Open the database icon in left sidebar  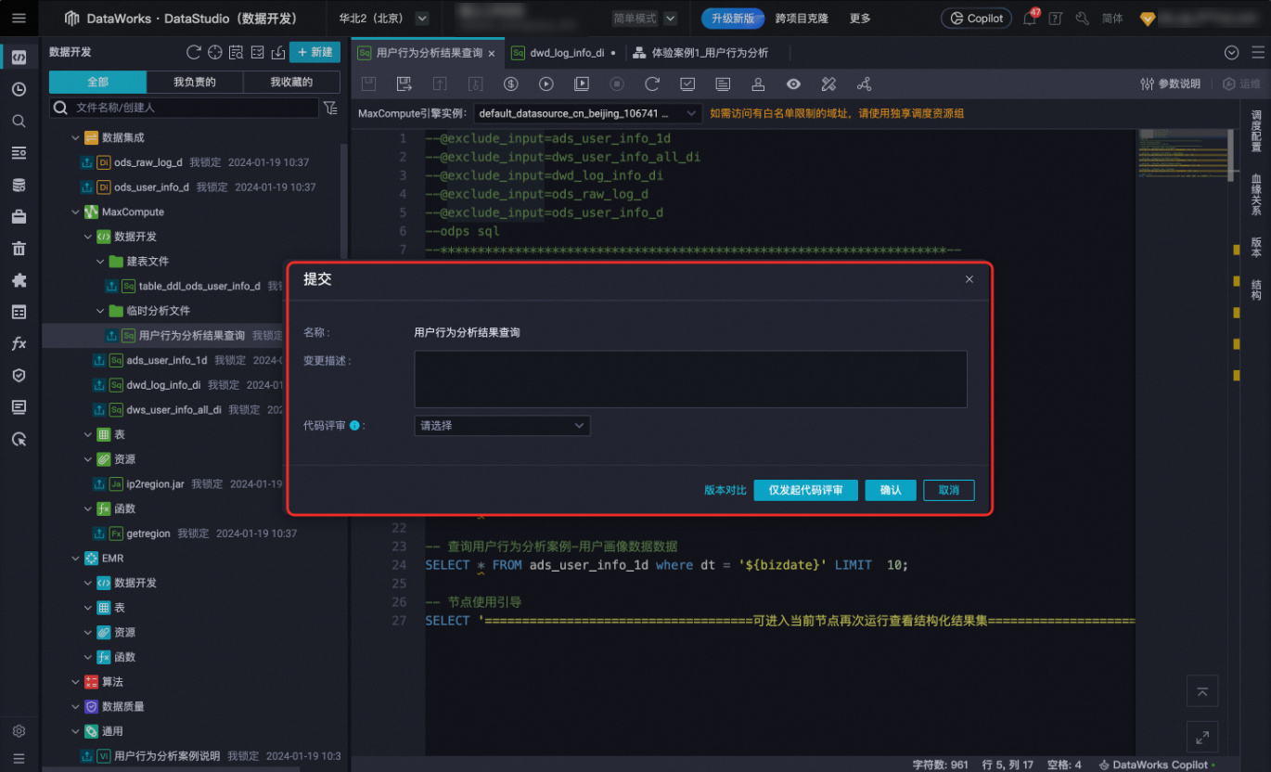coord(19,185)
